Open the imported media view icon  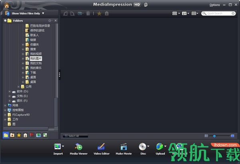click(x=38, y=135)
